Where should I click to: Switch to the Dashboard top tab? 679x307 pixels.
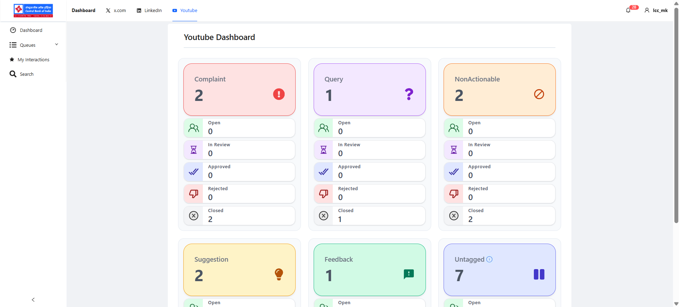click(84, 10)
